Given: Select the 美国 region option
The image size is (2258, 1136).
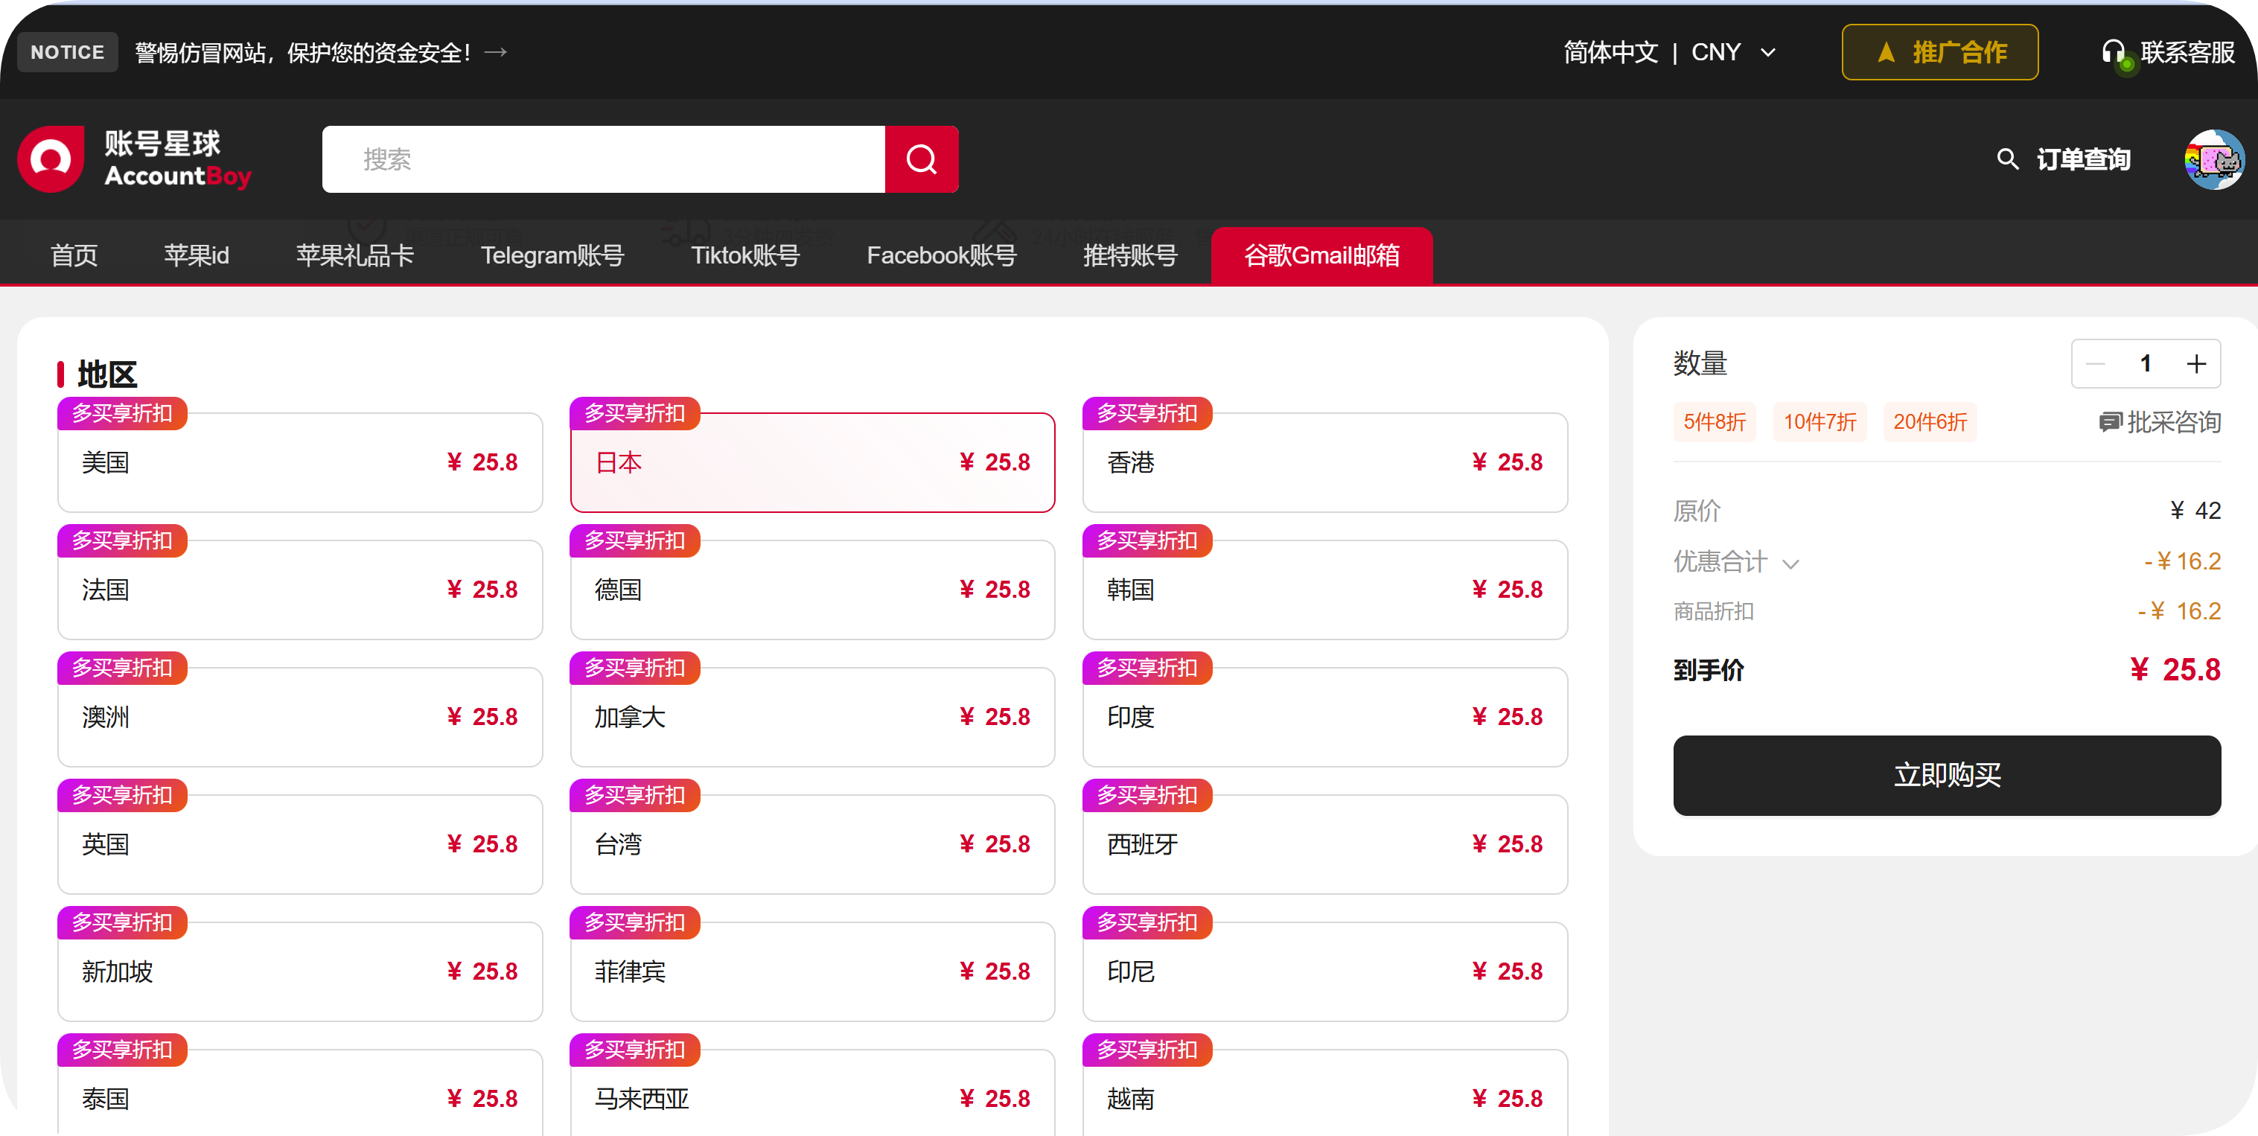Looking at the screenshot, I should pos(300,462).
